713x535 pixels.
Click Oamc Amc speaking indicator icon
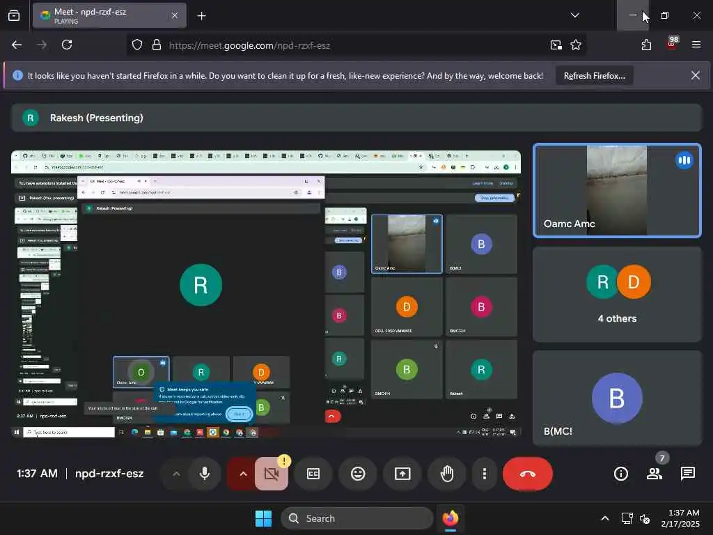point(684,160)
